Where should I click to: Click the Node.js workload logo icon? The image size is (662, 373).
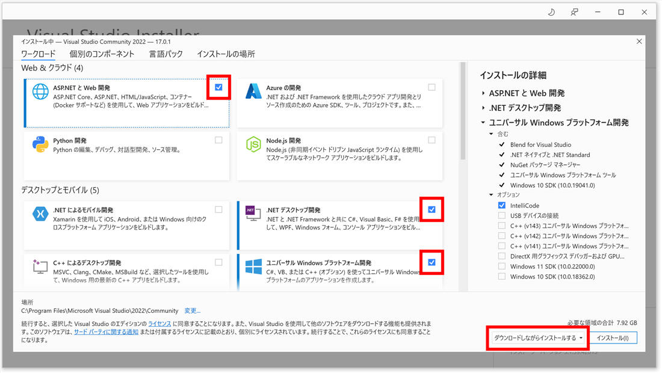click(x=253, y=144)
